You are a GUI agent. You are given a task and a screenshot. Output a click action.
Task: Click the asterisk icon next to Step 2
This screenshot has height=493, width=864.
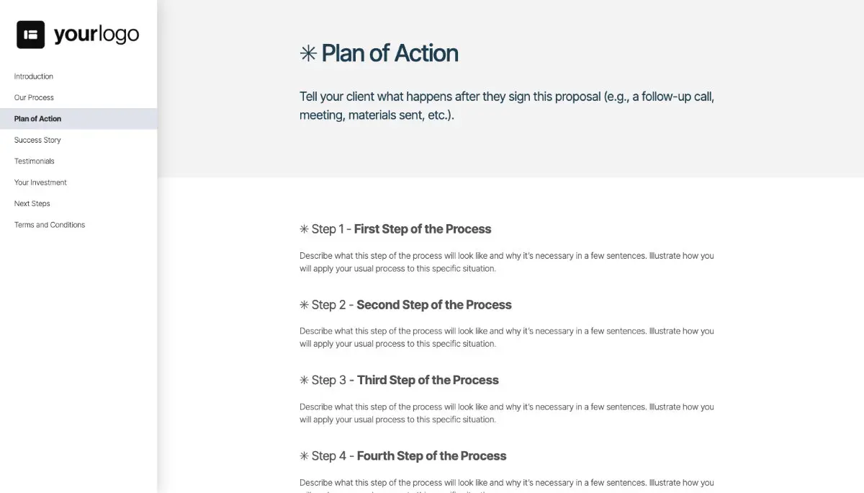[x=304, y=304]
